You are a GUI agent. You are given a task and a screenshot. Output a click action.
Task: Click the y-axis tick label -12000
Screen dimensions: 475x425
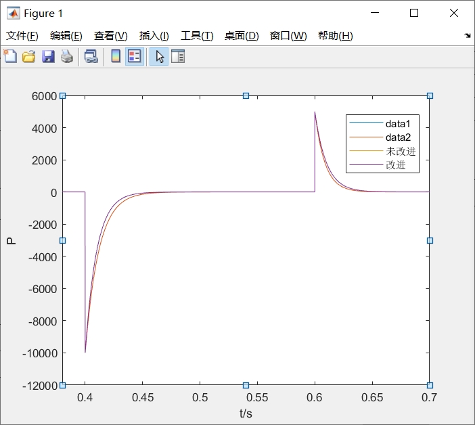[x=40, y=386]
